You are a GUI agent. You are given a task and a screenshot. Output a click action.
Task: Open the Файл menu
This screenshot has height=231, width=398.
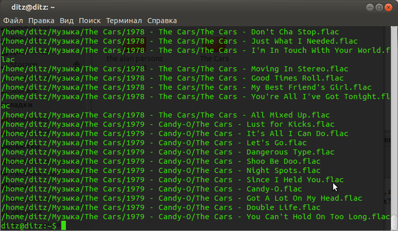[13, 21]
